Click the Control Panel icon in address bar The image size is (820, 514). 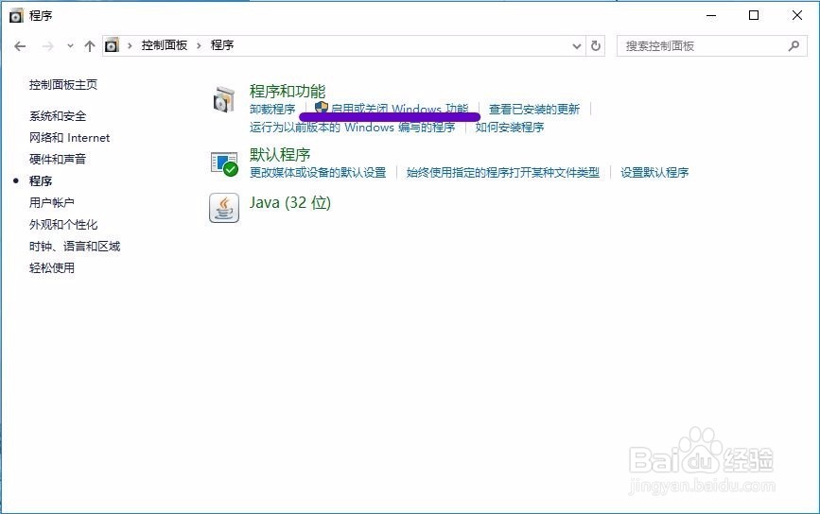pos(112,45)
